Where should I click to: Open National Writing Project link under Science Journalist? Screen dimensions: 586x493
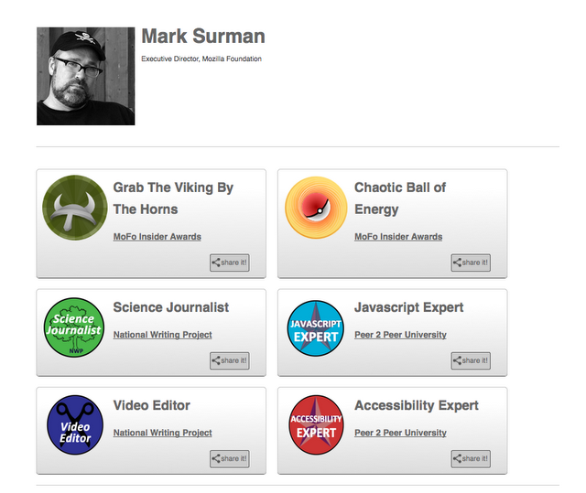[162, 335]
